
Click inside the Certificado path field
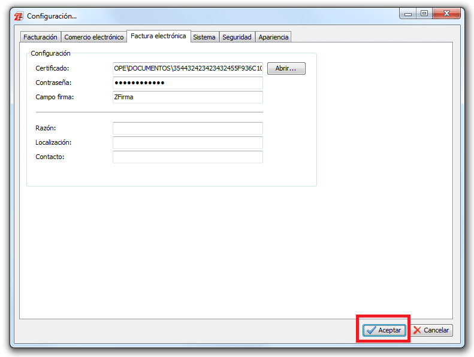[x=188, y=68]
